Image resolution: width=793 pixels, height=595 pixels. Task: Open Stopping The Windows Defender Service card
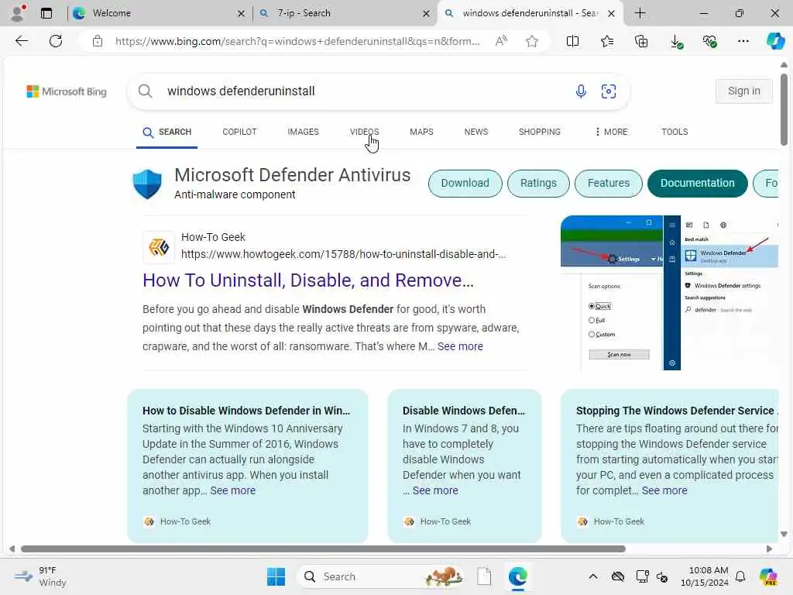(670, 466)
